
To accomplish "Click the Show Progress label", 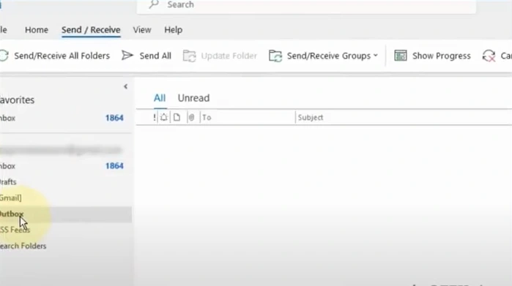I will (x=442, y=56).
